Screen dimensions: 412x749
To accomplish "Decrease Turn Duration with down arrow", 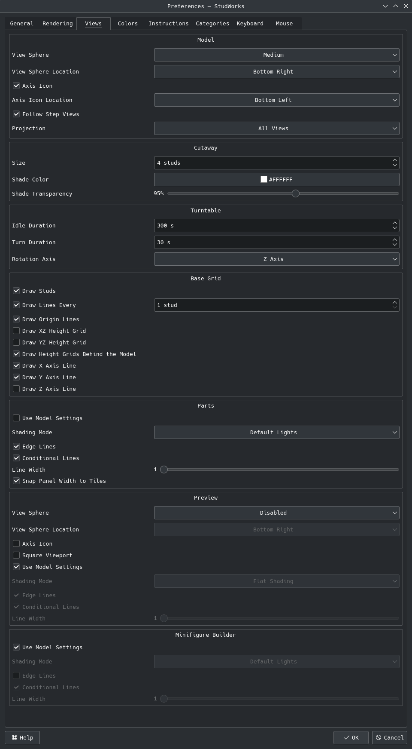I will [x=395, y=245].
